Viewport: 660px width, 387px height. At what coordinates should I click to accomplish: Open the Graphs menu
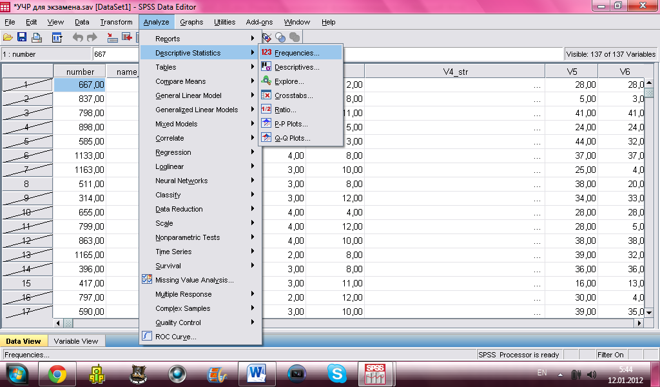(191, 22)
